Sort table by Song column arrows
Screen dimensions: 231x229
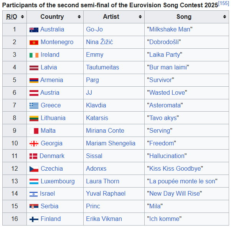224,16
